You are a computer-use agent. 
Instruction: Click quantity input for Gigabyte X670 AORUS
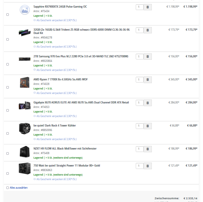140,103
